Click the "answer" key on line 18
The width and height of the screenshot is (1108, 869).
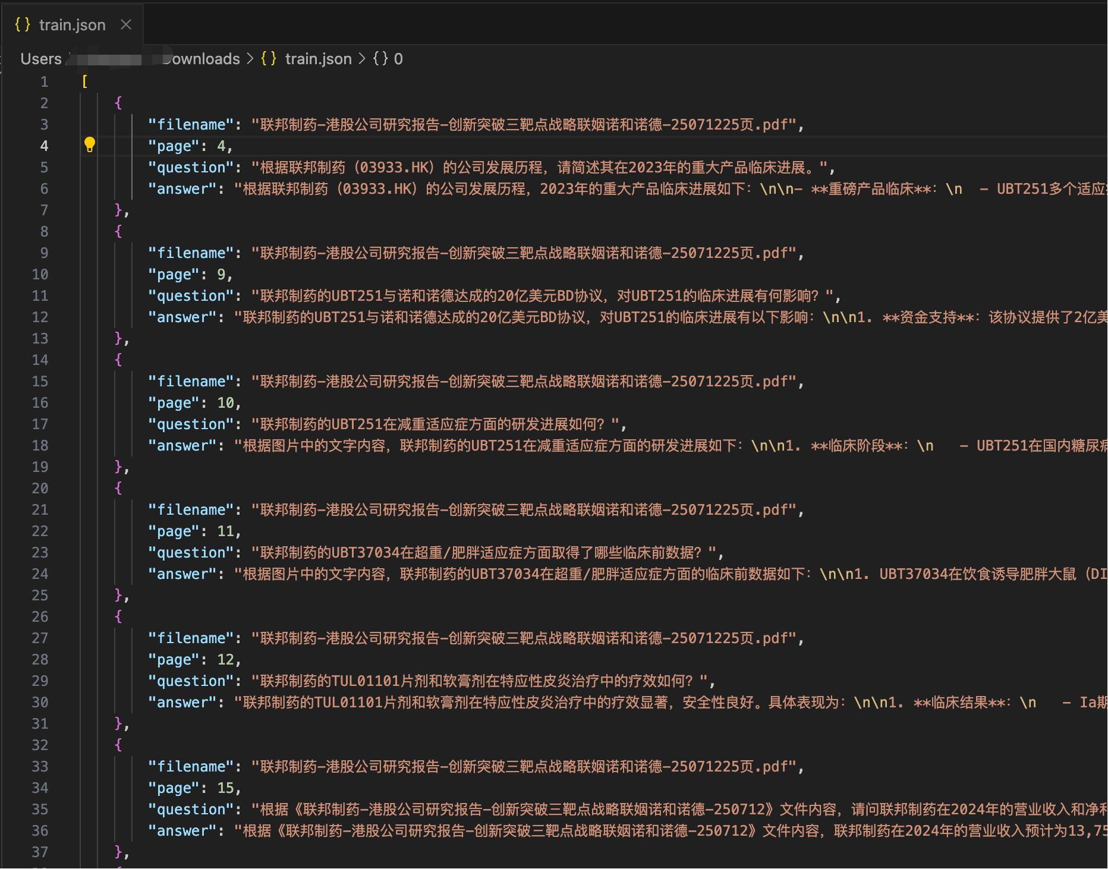pos(182,446)
